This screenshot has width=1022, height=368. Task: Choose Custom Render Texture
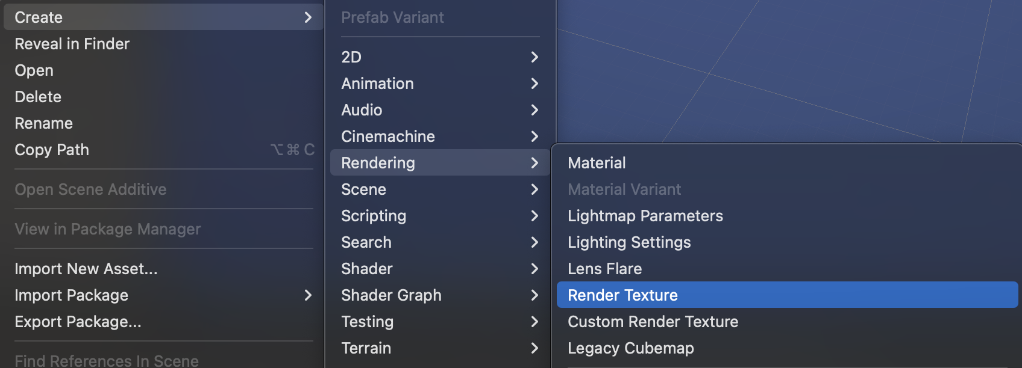[x=652, y=322]
